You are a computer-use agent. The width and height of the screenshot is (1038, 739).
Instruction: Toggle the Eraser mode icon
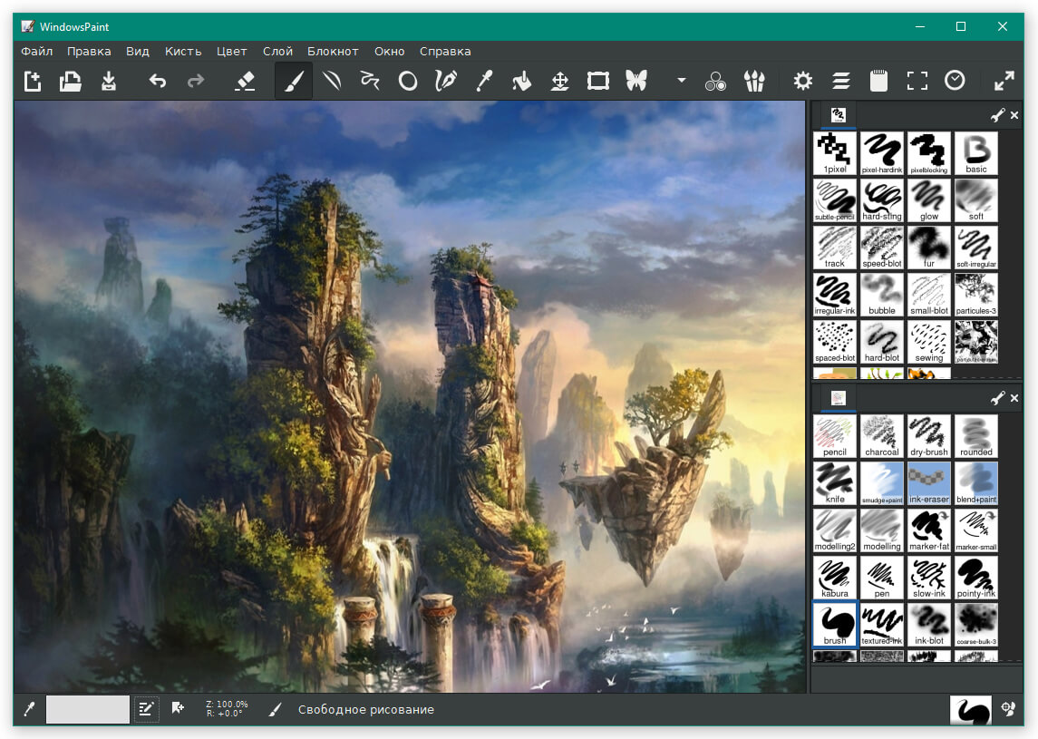(x=245, y=82)
